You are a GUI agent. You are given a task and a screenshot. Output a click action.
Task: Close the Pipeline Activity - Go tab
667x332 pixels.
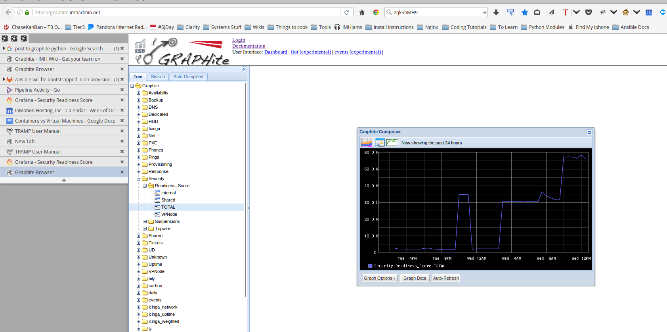click(122, 90)
